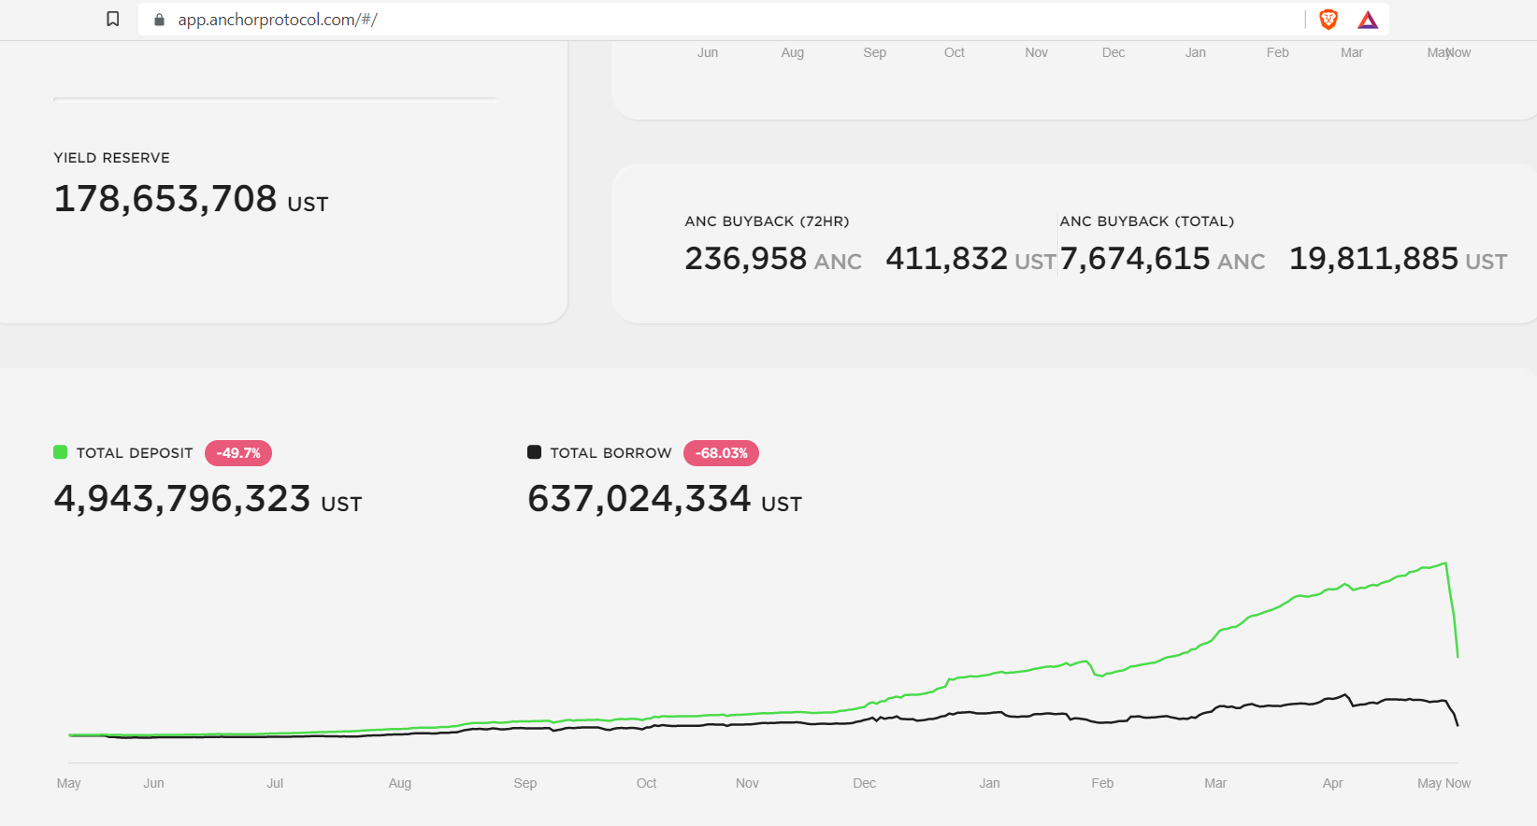Open the Brave Rewards triangle icon
1537x826 pixels.
[1368, 20]
